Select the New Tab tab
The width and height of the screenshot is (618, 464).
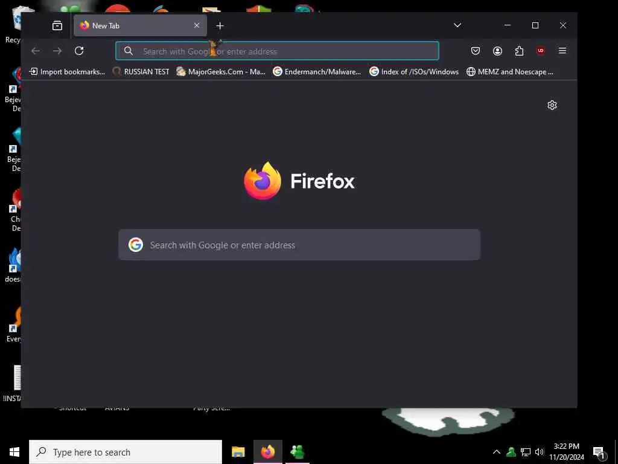(x=140, y=25)
